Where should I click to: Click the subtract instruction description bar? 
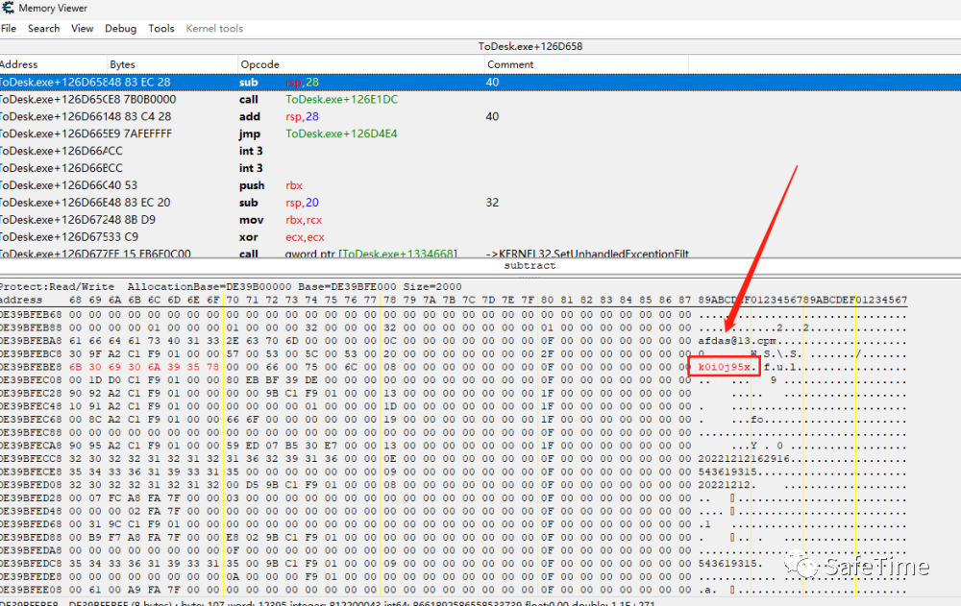(x=480, y=266)
